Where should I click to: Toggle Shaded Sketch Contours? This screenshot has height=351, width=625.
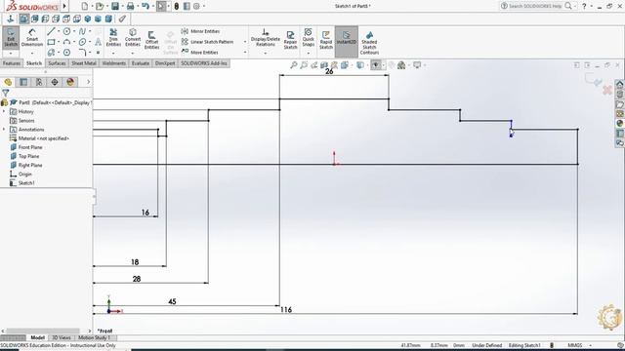(x=369, y=43)
